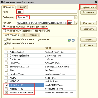The image size is (98, 98).
Task: Click the Сохранить button
Action: pos(89,23)
